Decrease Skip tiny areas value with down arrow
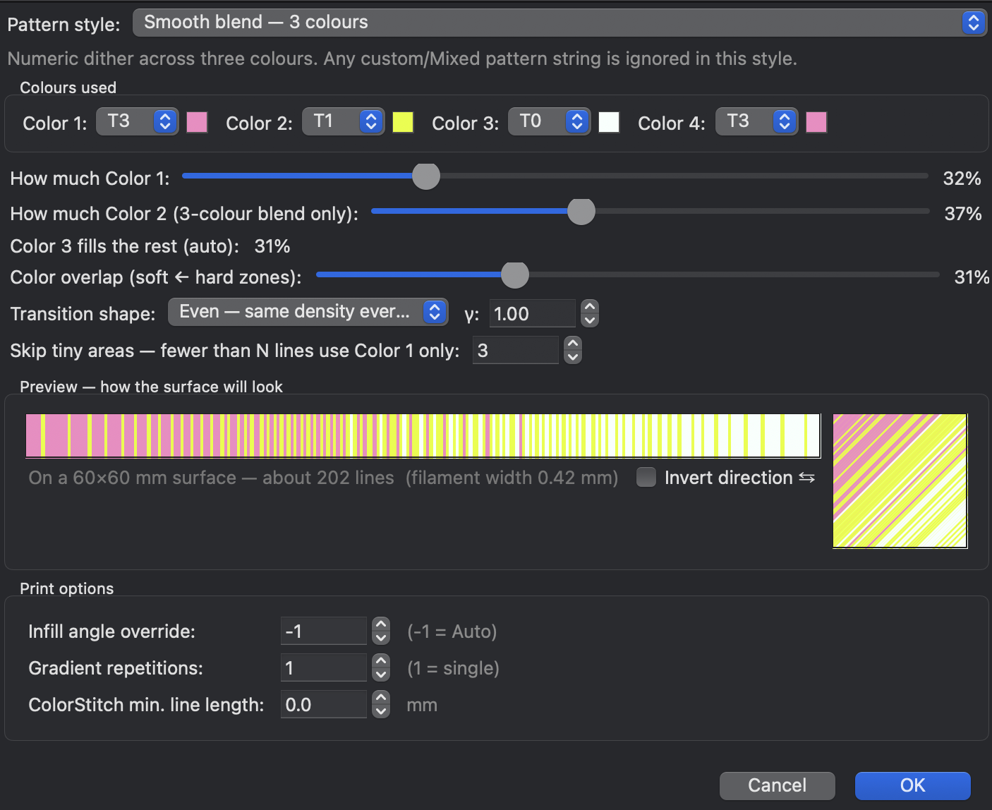Viewport: 992px width, 810px height. (573, 357)
